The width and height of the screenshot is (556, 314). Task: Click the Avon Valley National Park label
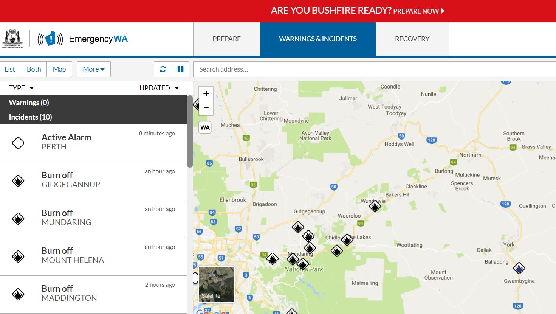click(x=315, y=135)
